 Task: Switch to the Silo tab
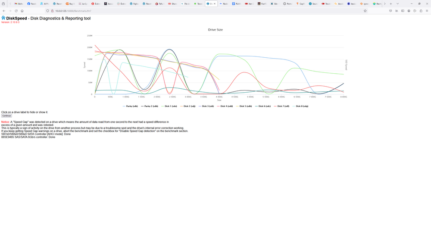tap(275, 4)
